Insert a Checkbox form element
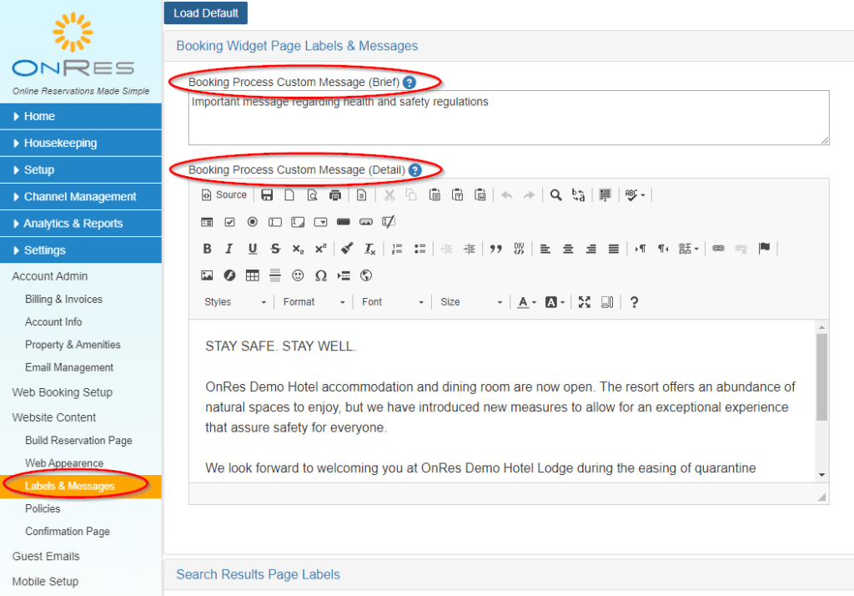Viewport: 854px width, 596px height. [229, 221]
